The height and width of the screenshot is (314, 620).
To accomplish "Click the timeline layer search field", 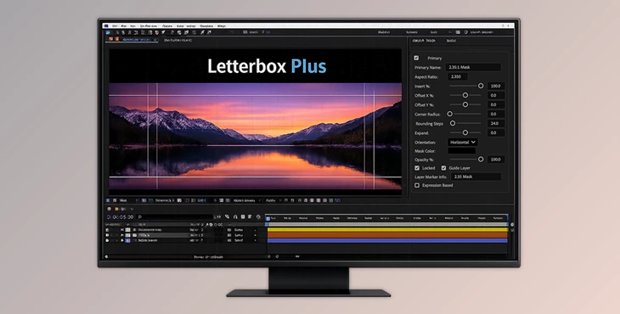I will [x=175, y=217].
